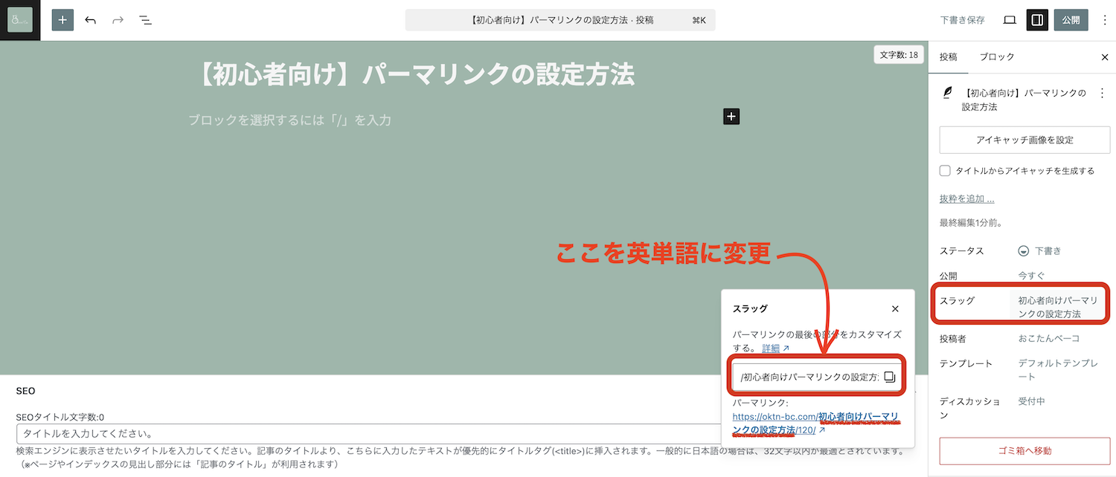1116x477 pixels.
Task: Toggle the settings sidebar panel icon
Action: coord(1037,20)
